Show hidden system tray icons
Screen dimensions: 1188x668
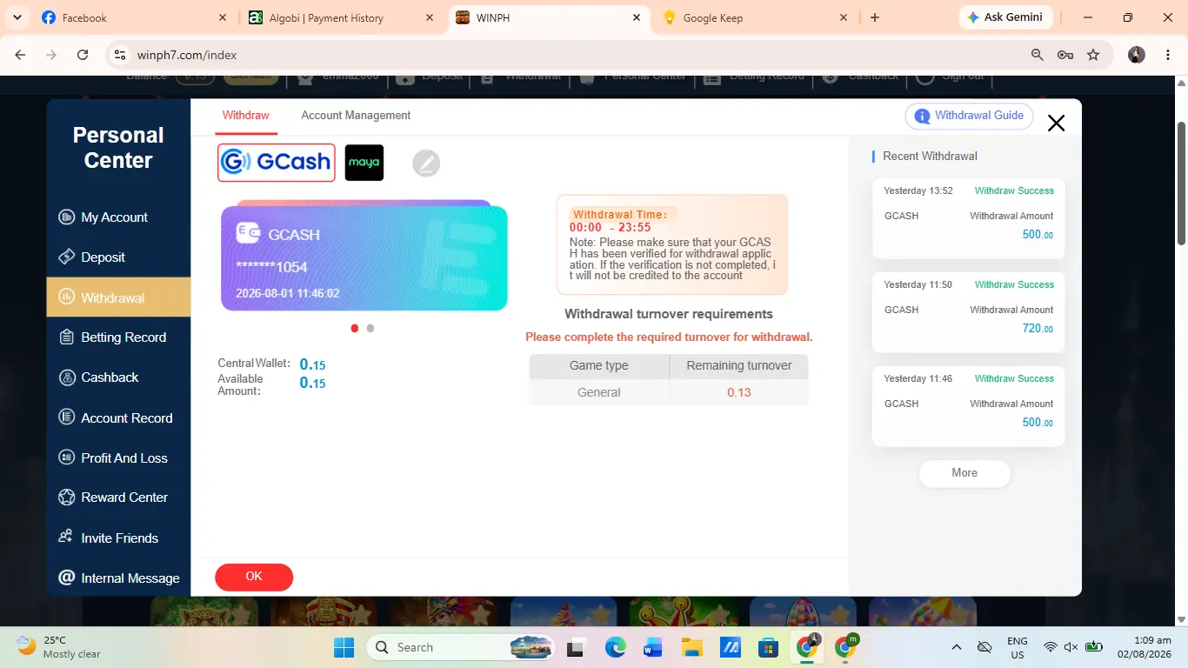[957, 647]
